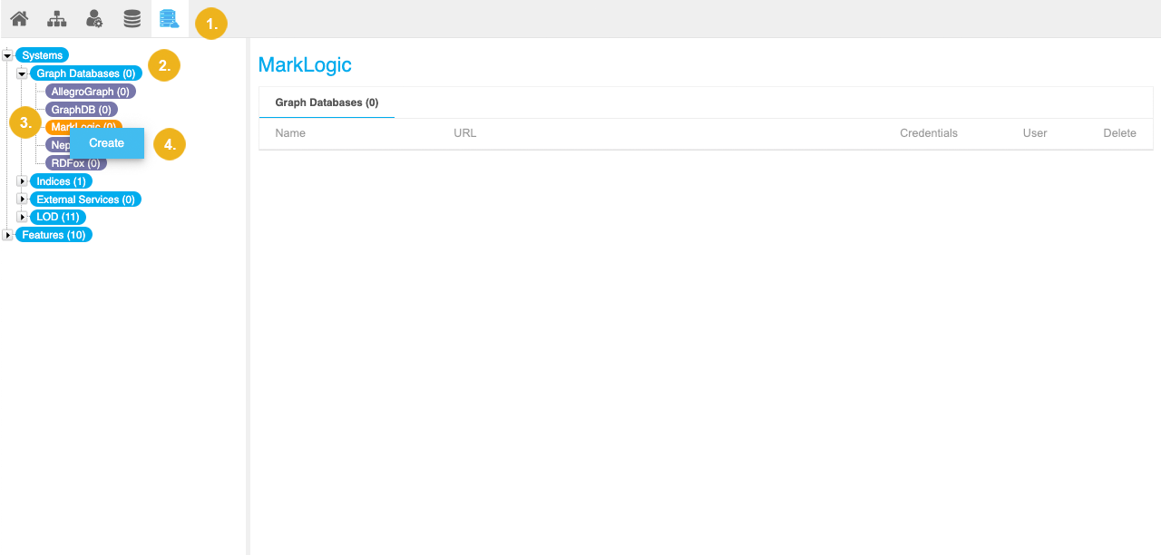Switch to Graph Databases (0) tab
1161x555 pixels.
tap(327, 102)
